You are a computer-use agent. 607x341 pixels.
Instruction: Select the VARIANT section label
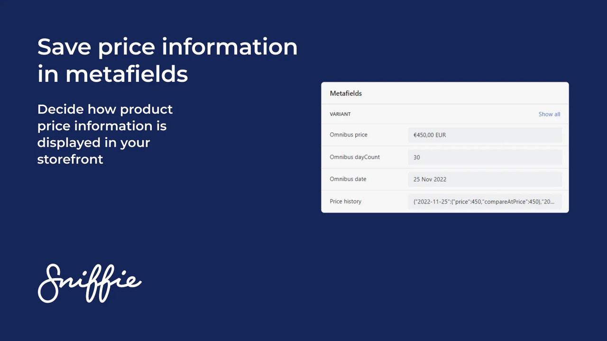340,114
